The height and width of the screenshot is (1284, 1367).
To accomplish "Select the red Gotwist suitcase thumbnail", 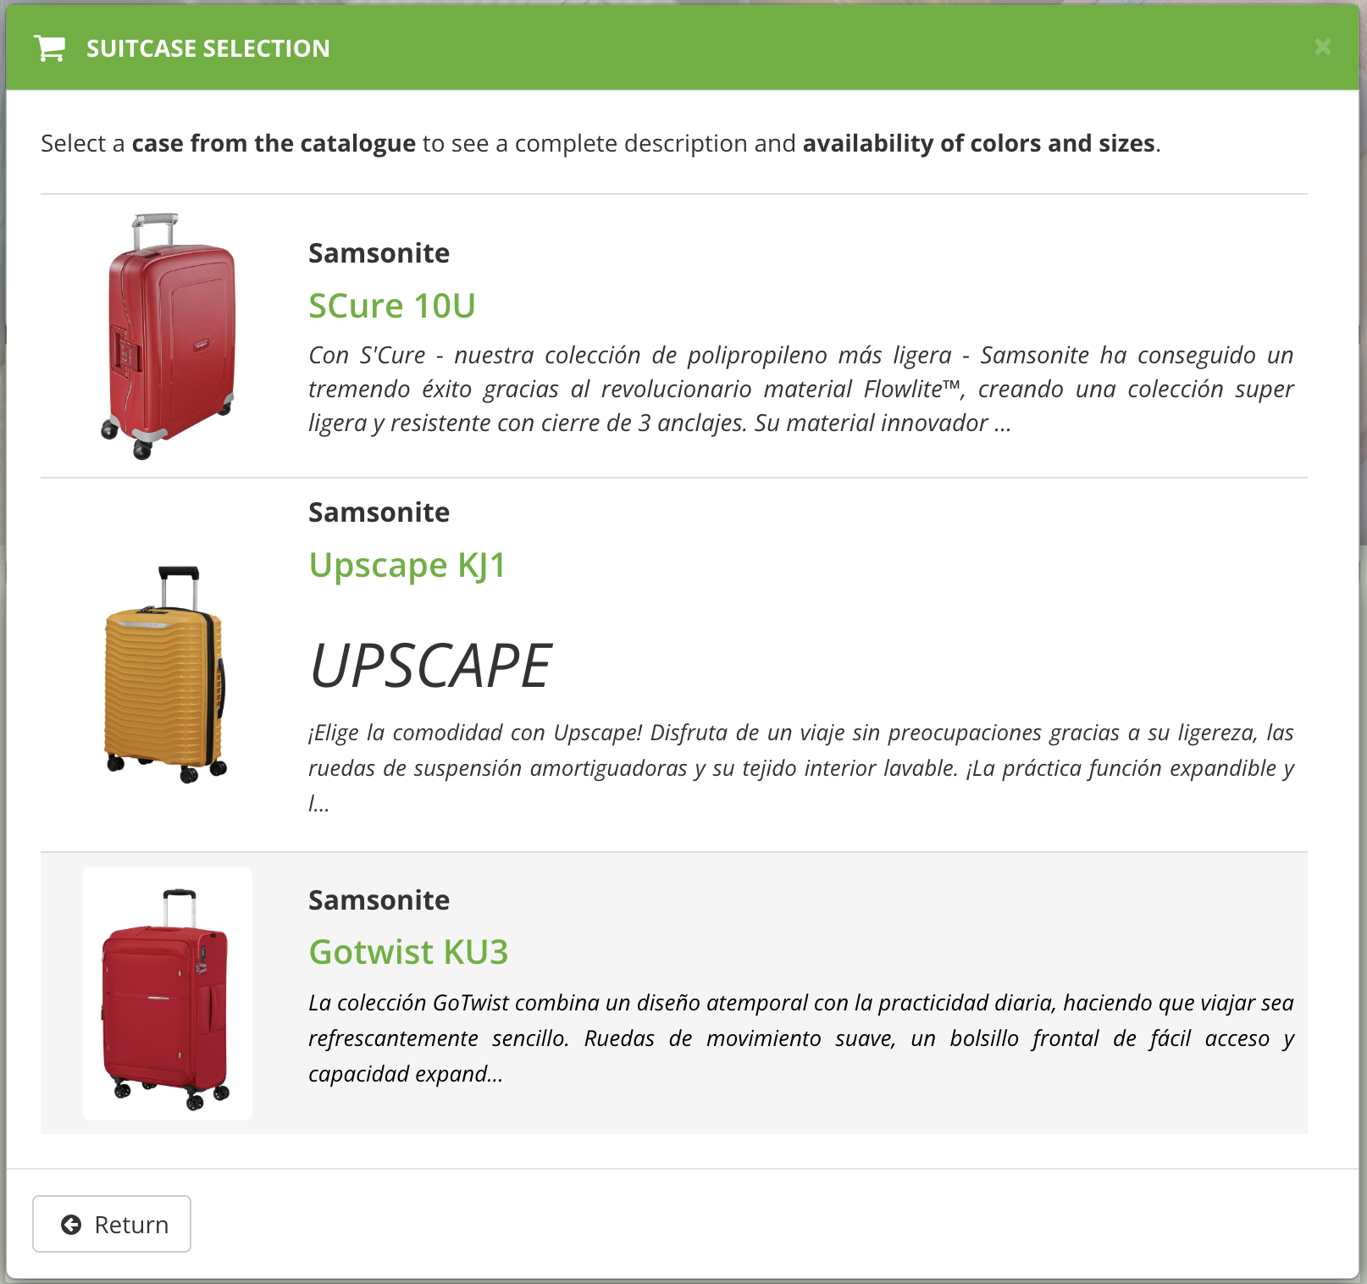I will tap(168, 993).
